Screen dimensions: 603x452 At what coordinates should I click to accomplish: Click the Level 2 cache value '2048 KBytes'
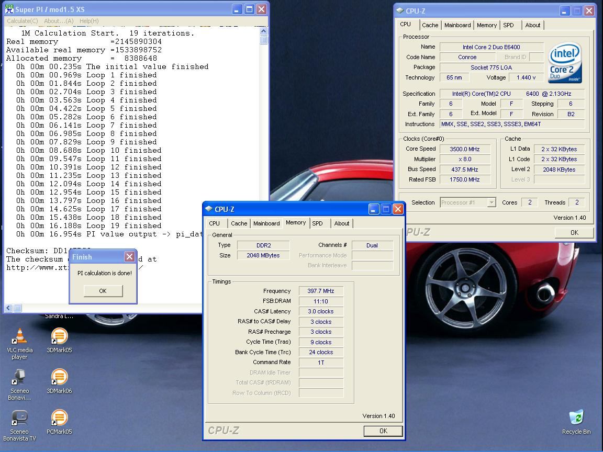pos(559,169)
